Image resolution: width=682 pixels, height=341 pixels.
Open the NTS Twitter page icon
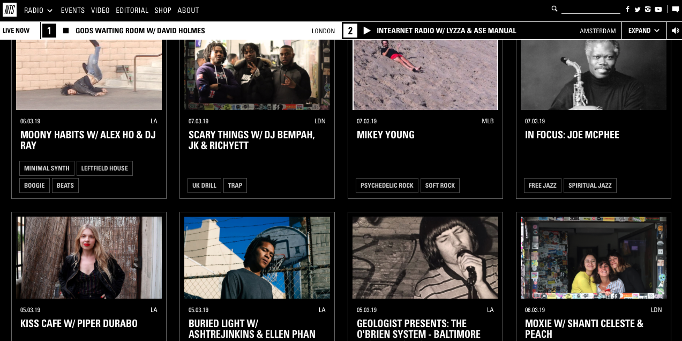(638, 9)
